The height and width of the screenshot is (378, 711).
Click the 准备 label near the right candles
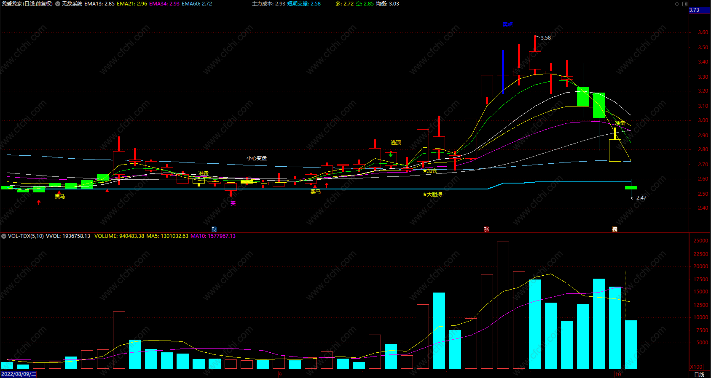coord(620,123)
